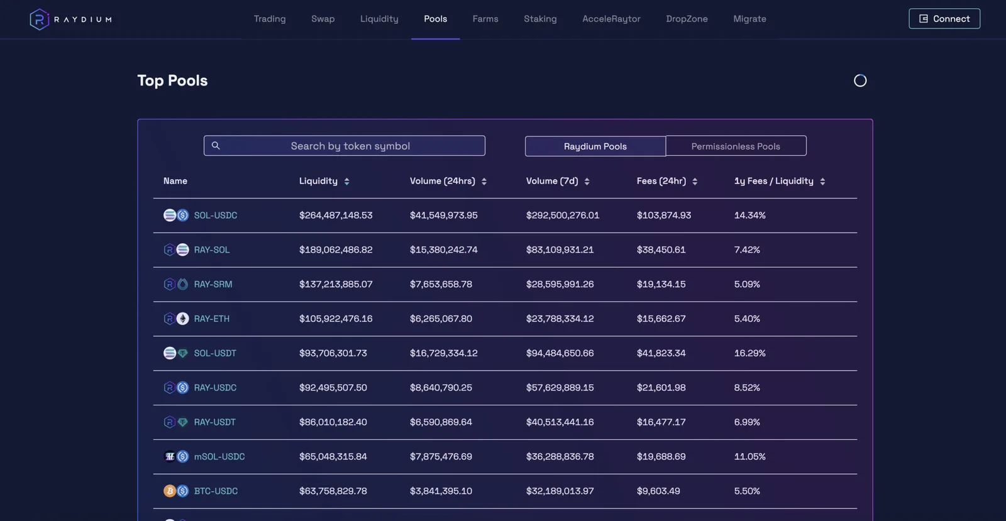Click the wallet icon in Connect button
This screenshot has width=1006, height=521.
924,19
